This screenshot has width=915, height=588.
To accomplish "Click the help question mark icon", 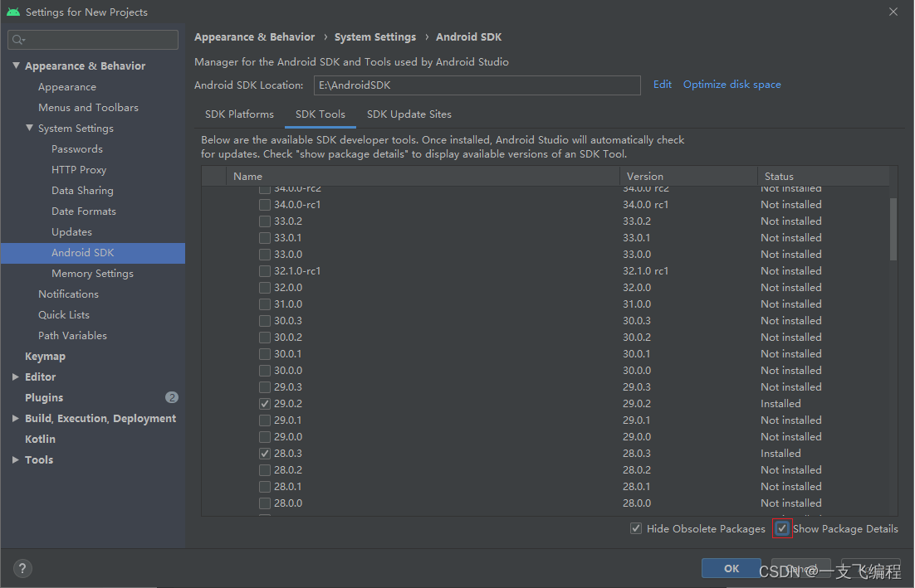I will pos(22,568).
